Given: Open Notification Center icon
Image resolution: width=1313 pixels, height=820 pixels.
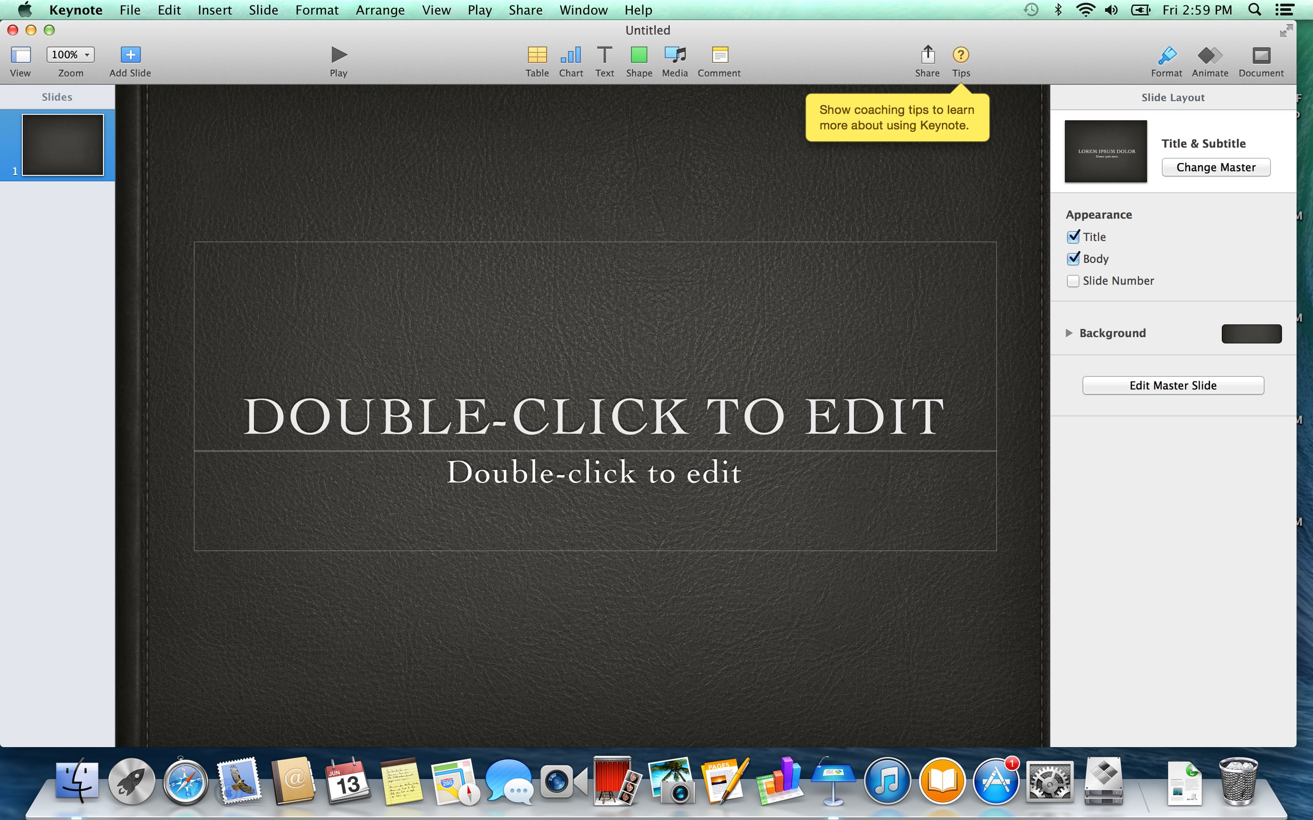Looking at the screenshot, I should coord(1284,10).
